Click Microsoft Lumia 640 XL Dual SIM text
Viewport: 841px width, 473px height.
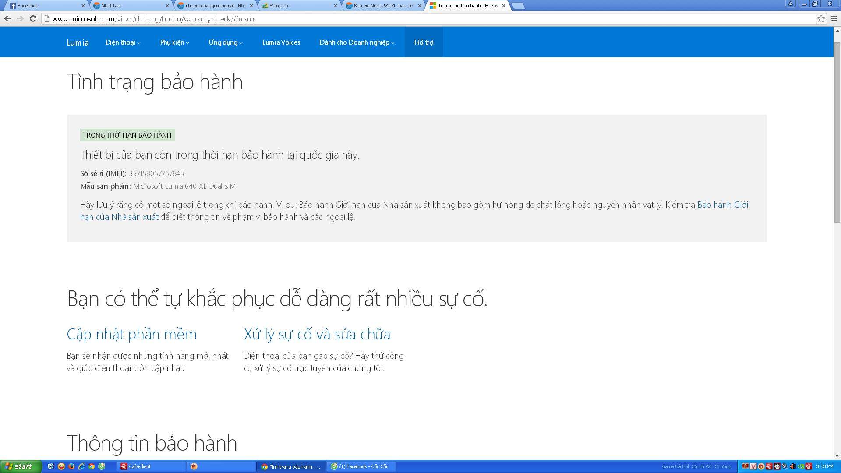coord(184,186)
